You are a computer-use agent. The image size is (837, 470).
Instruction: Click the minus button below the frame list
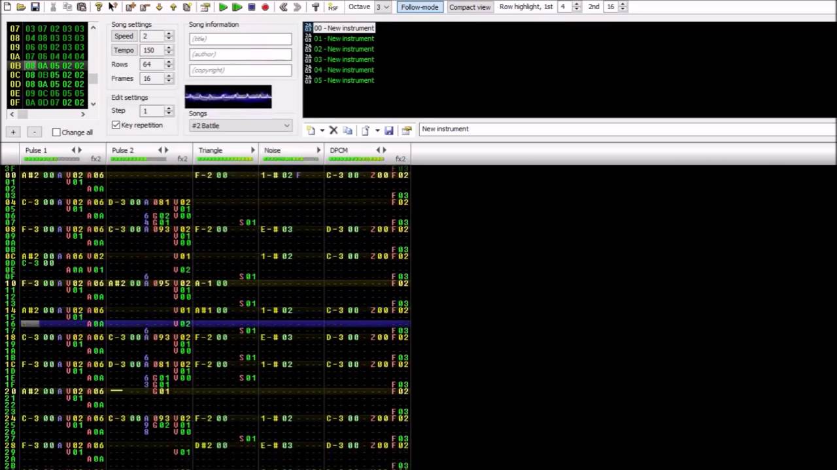pyautogui.click(x=34, y=133)
